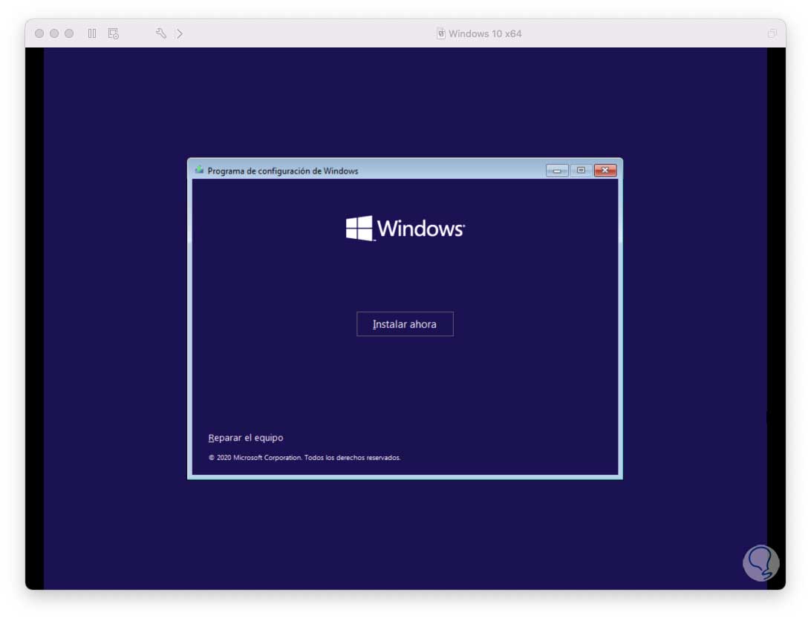Viewport: 811px width, 621px height.
Task: Click the setup icon in the dialog title bar
Action: [x=199, y=170]
